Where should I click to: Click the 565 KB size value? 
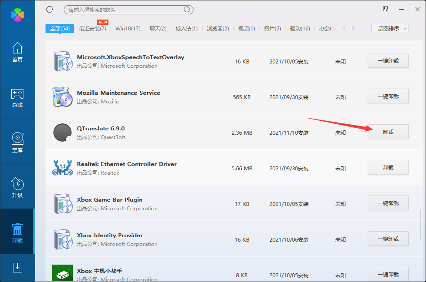[242, 97]
